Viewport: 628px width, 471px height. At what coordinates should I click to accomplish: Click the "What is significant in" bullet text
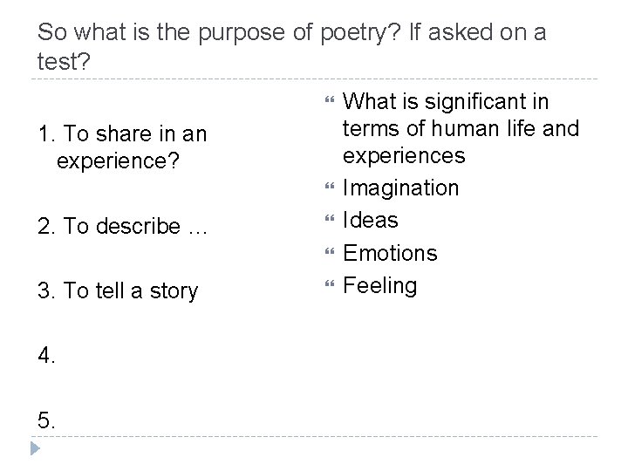pyautogui.click(x=446, y=102)
